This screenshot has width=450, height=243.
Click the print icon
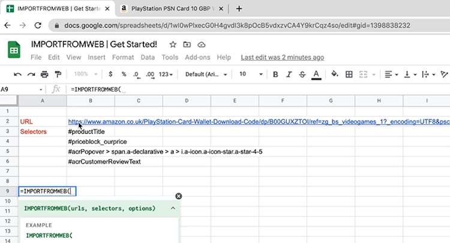click(x=44, y=74)
